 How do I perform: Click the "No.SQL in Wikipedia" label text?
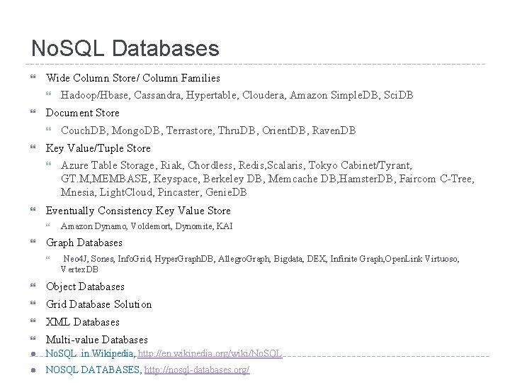tap(90, 353)
